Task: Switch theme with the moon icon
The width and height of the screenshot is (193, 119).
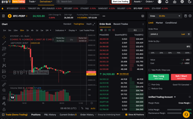Action: click(x=189, y=2)
